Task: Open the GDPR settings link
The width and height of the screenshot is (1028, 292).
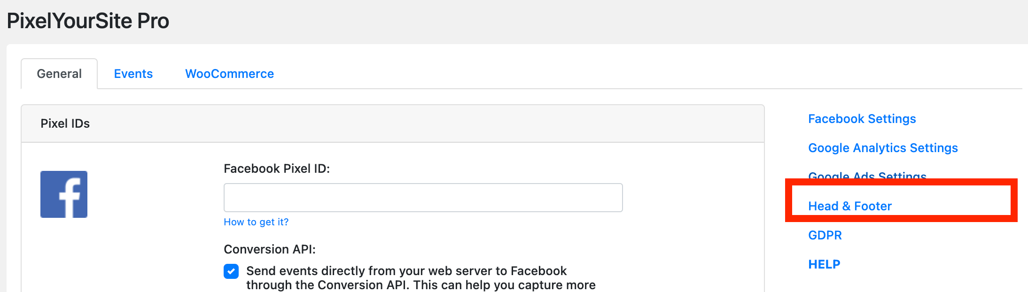Action: [825, 235]
